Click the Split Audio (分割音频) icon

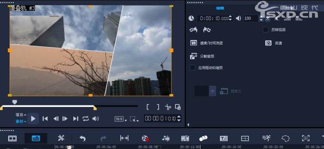tap(193, 56)
